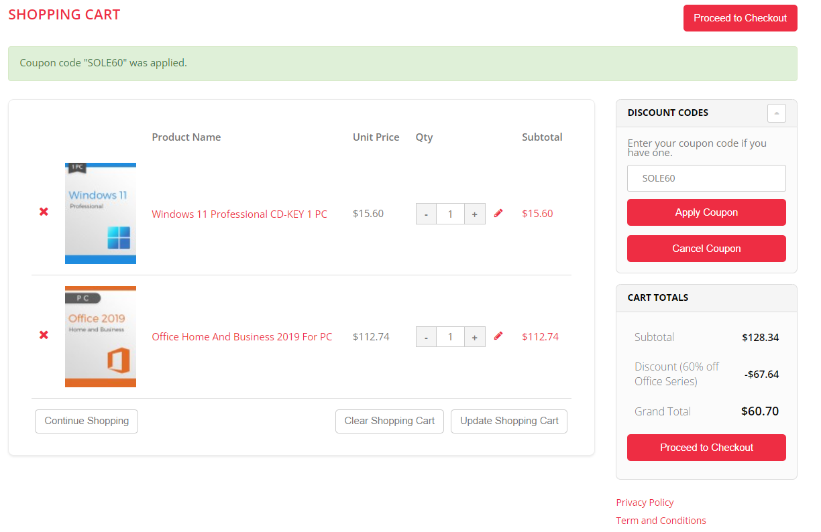Remove Windows 11 Professional from cart

pos(44,212)
